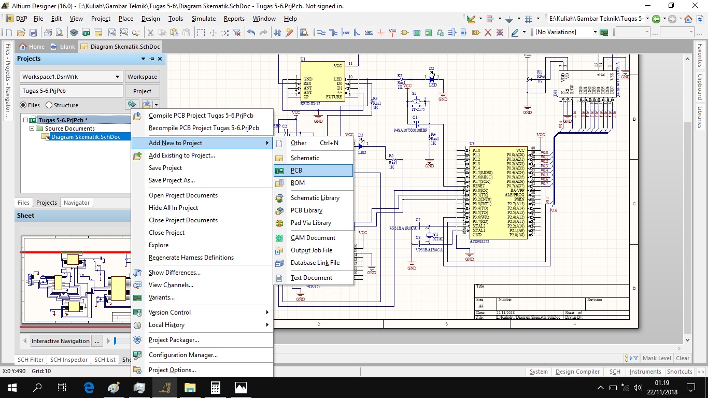The height and width of the screenshot is (398, 708).
Task: Click the select inside area icon
Action: click(201, 32)
